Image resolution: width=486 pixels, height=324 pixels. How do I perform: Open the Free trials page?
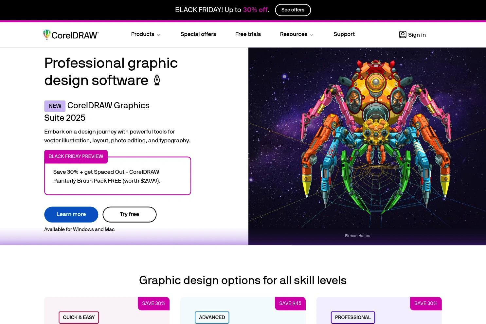tap(248, 34)
